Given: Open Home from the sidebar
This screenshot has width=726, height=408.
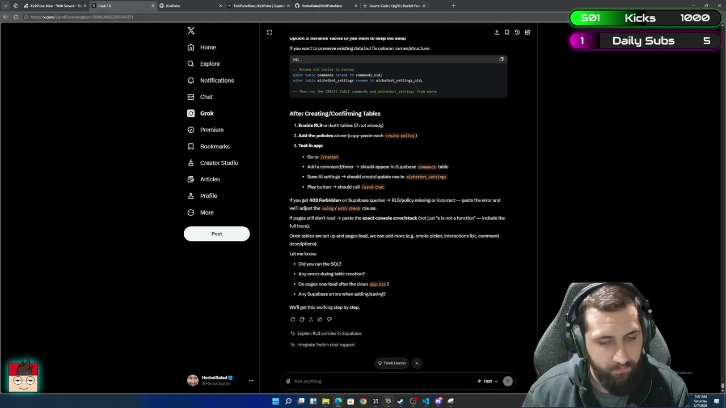Looking at the screenshot, I should click(202, 48).
